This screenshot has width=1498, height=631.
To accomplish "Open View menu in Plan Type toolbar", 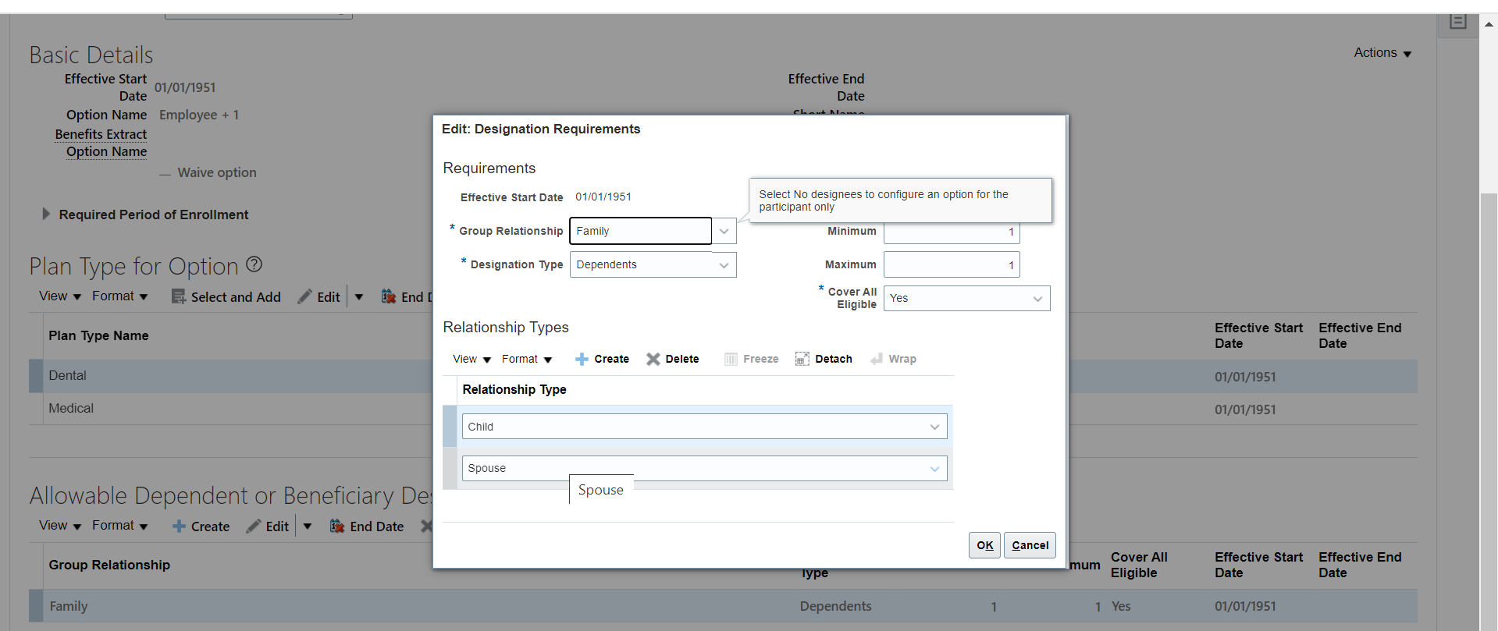I will pyautogui.click(x=60, y=296).
